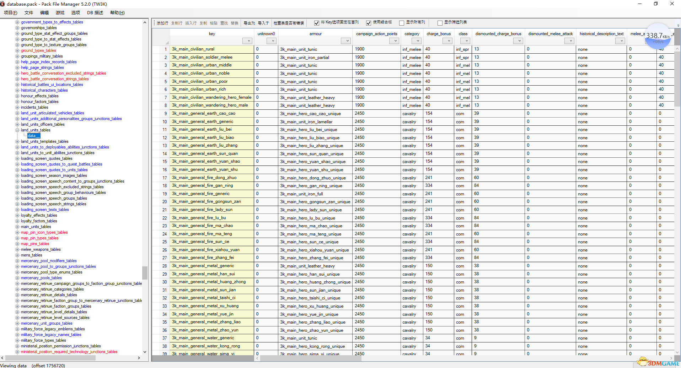This screenshot has width=681, height=368.
Task: Click the table horizontal scrollbar thumb
Action: [311, 358]
